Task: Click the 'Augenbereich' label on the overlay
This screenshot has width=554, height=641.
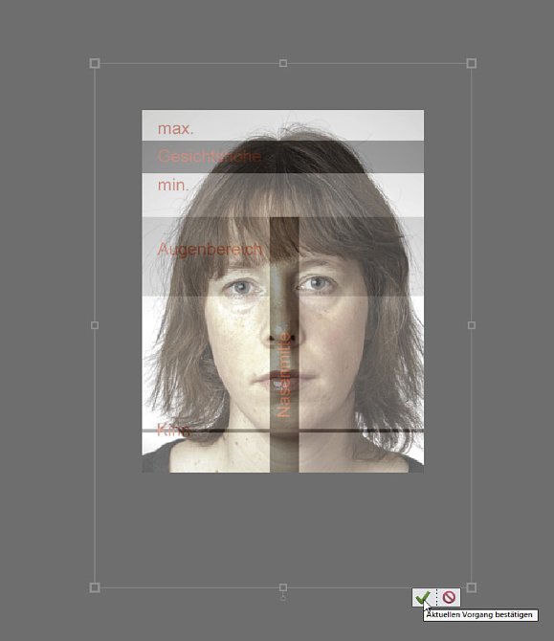Action: 210,250
